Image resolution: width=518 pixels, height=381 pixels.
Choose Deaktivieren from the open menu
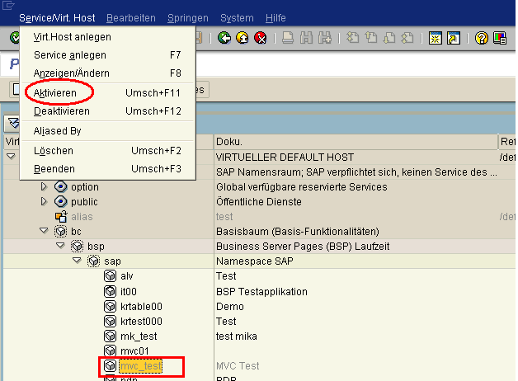coord(62,111)
